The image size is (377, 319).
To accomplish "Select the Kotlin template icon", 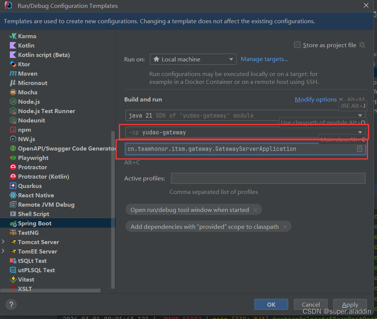I will click(13, 45).
